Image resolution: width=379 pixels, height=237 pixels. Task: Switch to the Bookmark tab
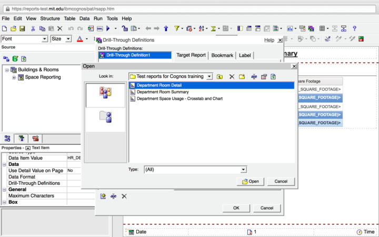click(222, 55)
